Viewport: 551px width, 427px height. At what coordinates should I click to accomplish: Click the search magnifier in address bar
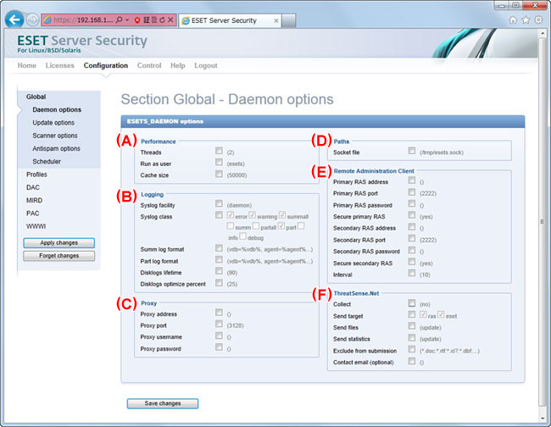click(120, 20)
